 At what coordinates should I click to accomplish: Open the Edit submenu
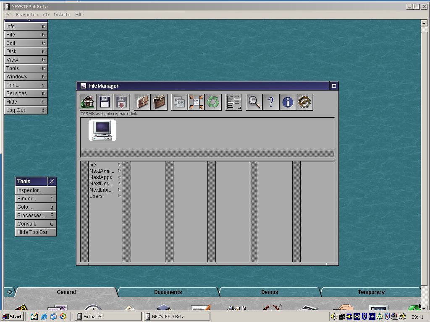tap(26, 43)
